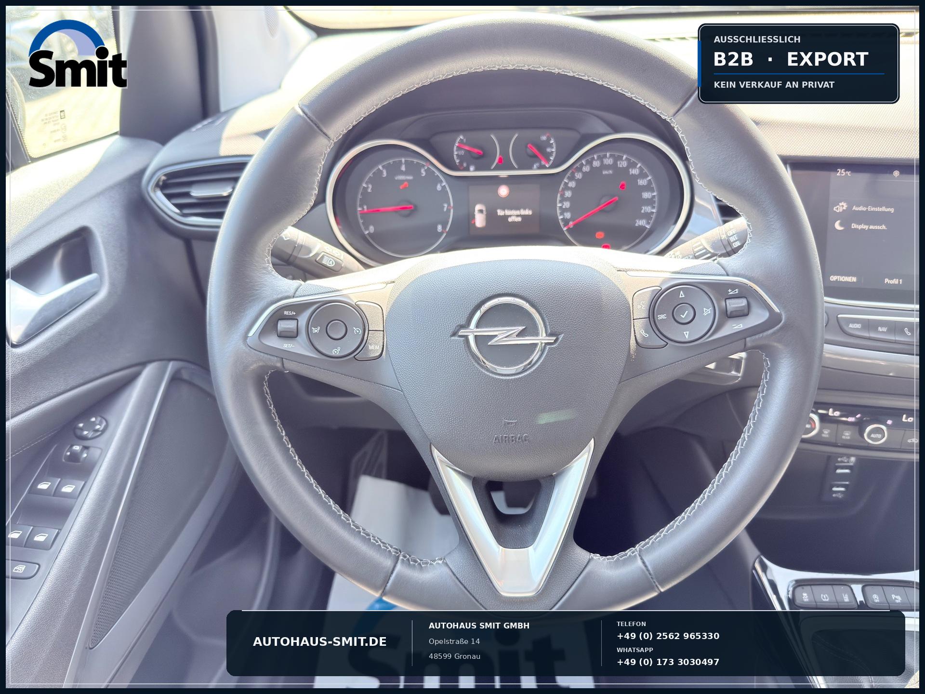The image size is (925, 694).
Task: Click the door-open warning car icon
Action: 480,216
